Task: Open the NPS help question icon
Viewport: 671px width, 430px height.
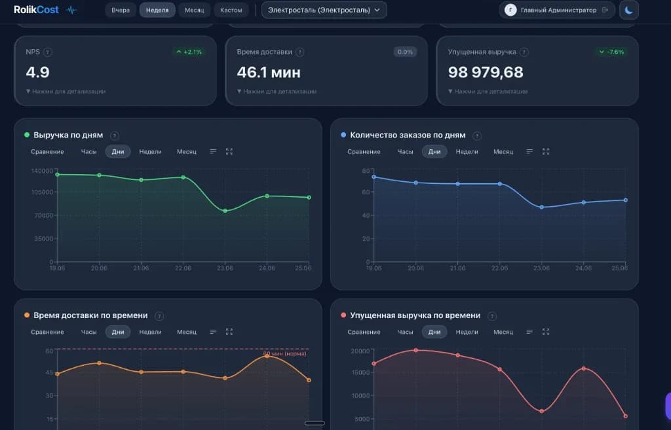Action: 48,52
